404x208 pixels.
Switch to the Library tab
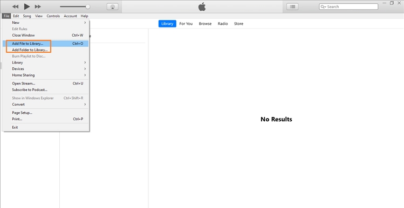point(167,24)
